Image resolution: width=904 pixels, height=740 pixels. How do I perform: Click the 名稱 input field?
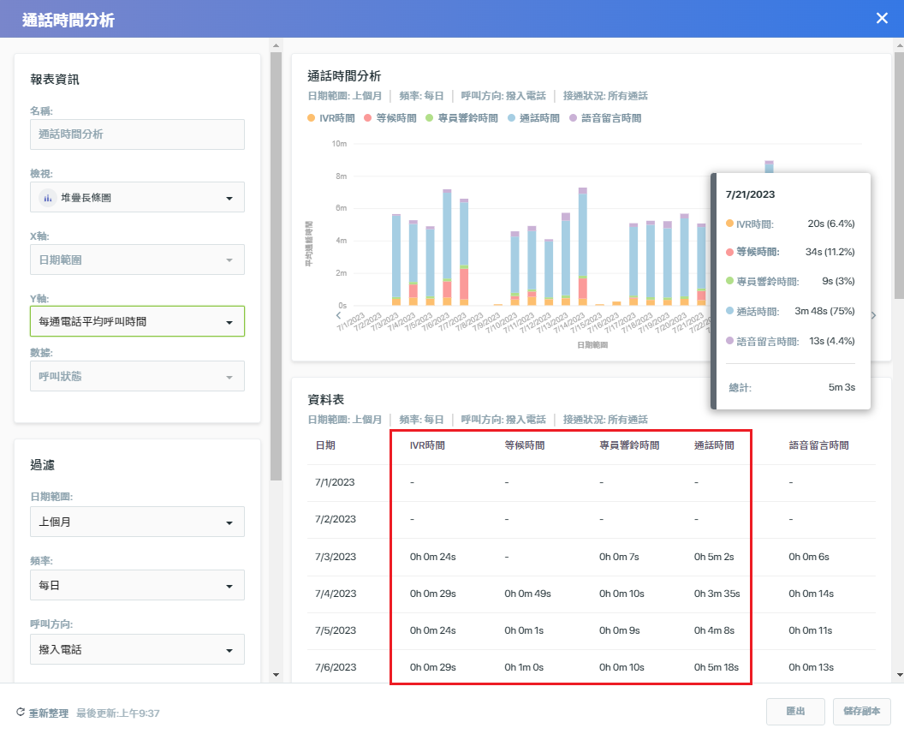click(137, 134)
